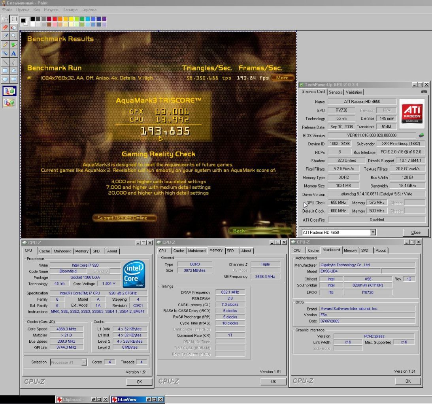Click OK in the left CPU-Z window
This screenshot has width=432, height=404.
(x=139, y=382)
